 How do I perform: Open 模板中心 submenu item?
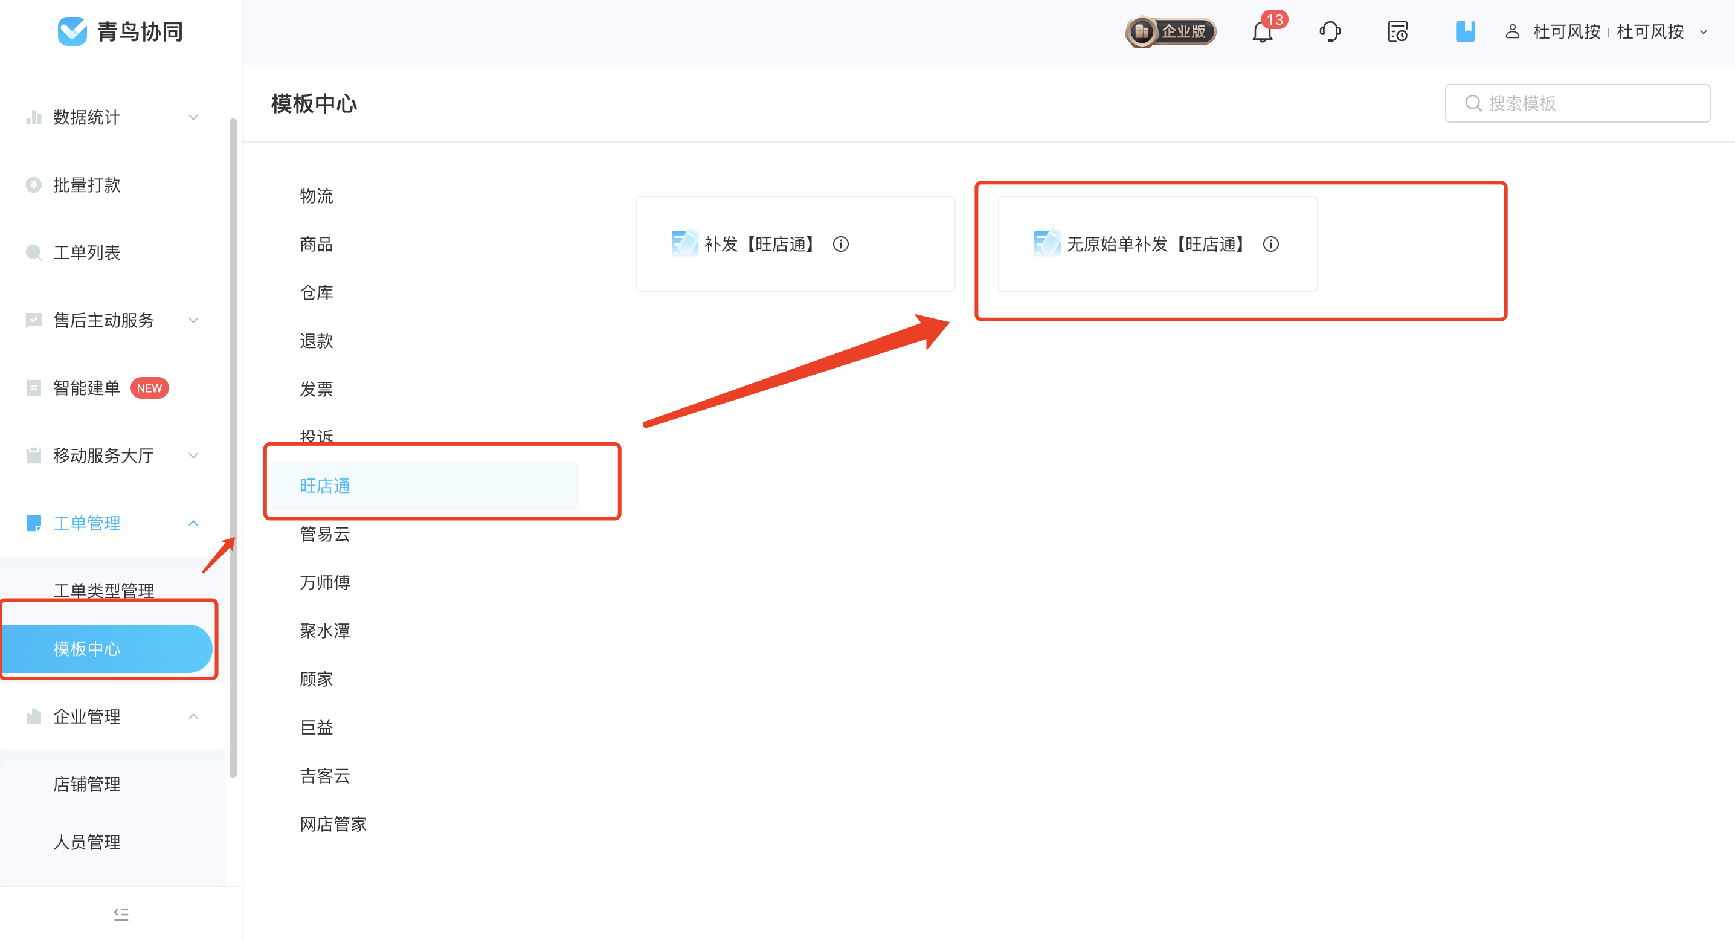[x=106, y=648]
